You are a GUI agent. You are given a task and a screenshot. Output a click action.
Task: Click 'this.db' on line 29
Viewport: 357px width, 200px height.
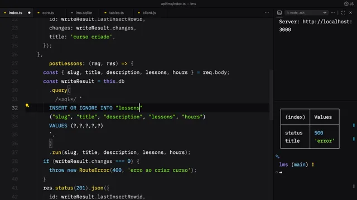pyautogui.click(x=114, y=81)
